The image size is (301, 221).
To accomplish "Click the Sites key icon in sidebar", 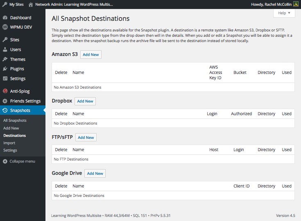I will click(5, 40).
